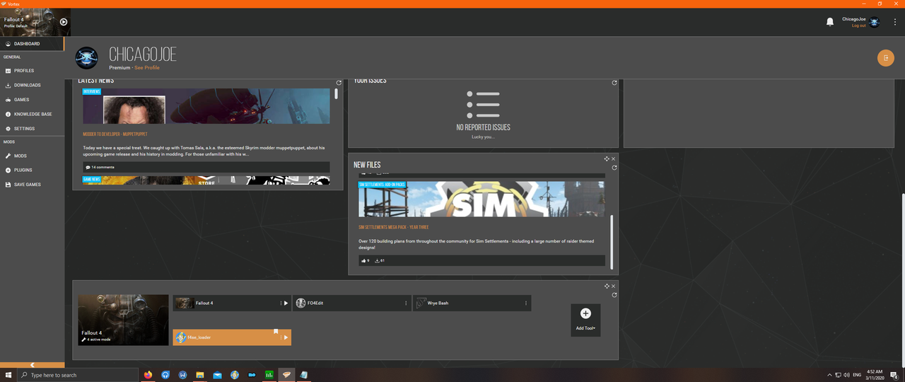This screenshot has height=382, width=905.
Task: Click the Latest News widget scrollbar
Action: [337, 93]
